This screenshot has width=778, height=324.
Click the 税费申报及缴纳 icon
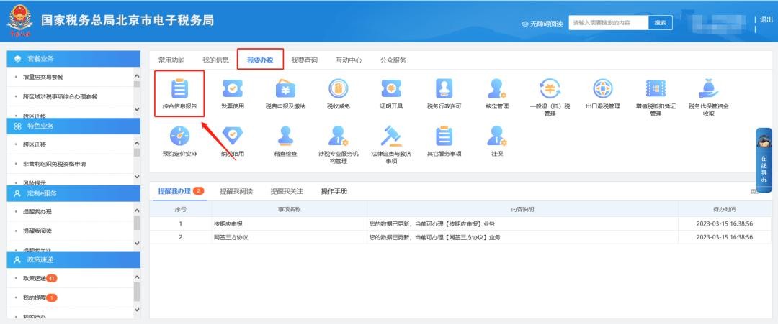(x=285, y=89)
